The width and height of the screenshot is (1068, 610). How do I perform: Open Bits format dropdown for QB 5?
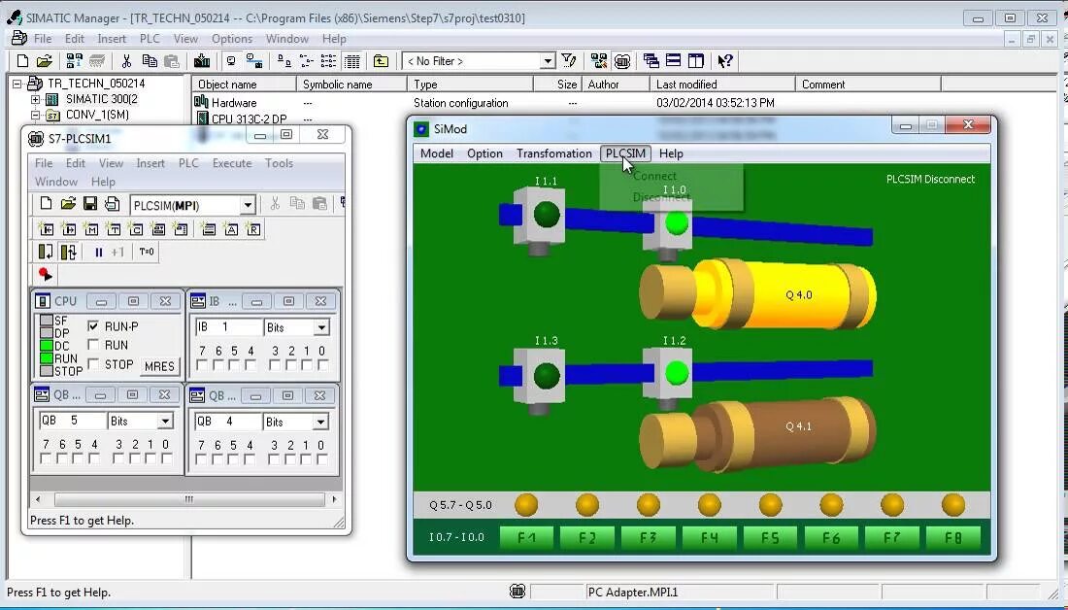point(165,422)
